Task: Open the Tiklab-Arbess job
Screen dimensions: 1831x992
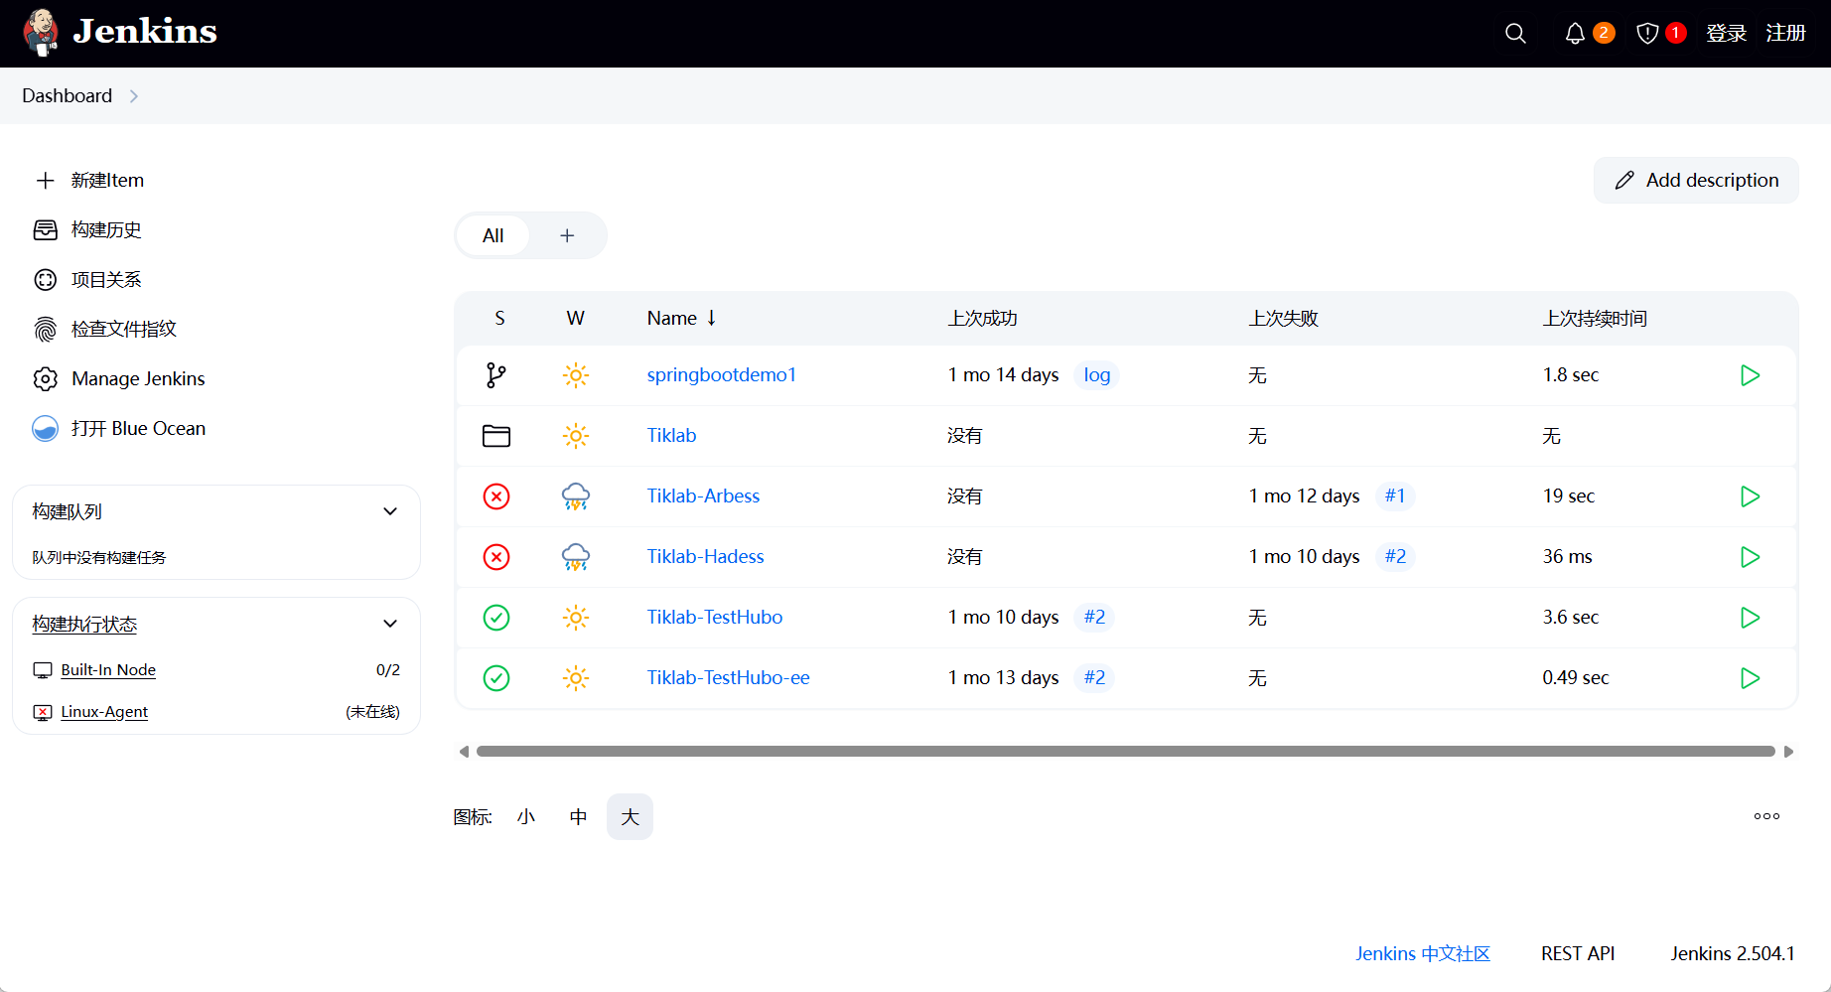Action: pyautogui.click(x=703, y=496)
